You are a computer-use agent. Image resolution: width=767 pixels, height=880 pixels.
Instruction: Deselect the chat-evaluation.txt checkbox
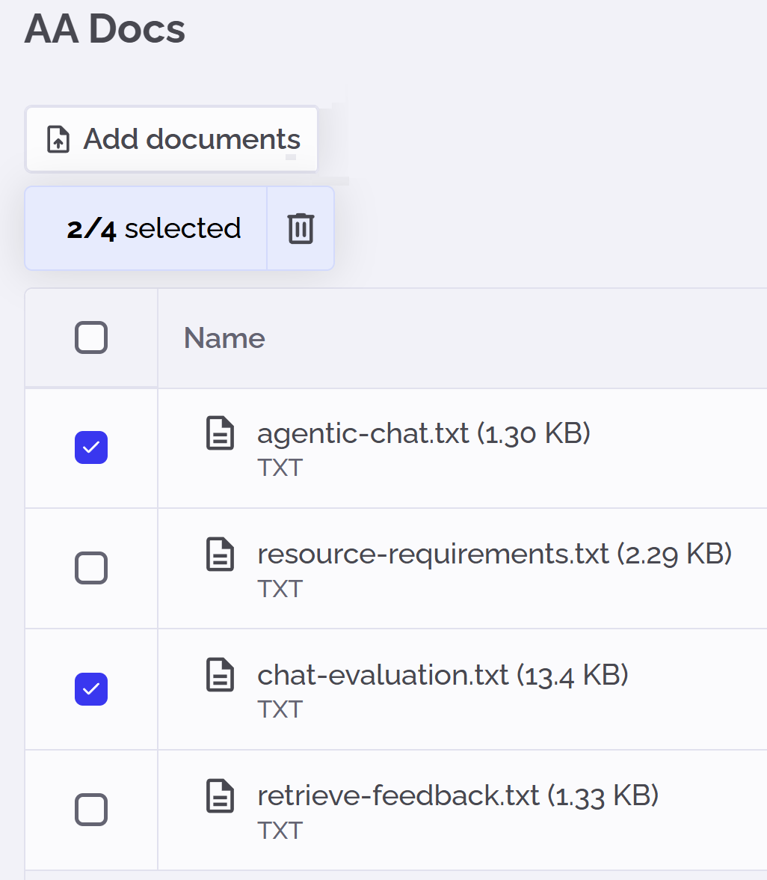click(90, 689)
